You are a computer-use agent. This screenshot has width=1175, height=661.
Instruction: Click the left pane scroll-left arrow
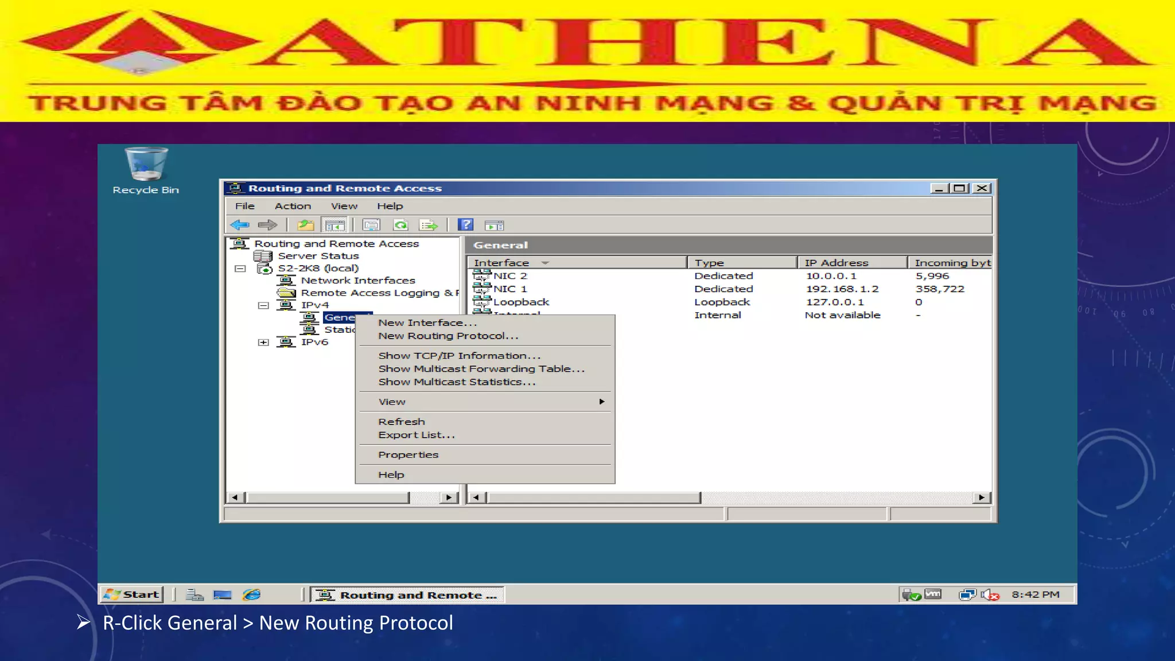coord(235,497)
